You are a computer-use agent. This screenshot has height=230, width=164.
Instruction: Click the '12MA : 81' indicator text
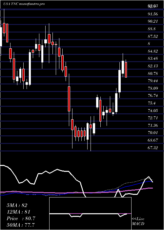click(18, 212)
